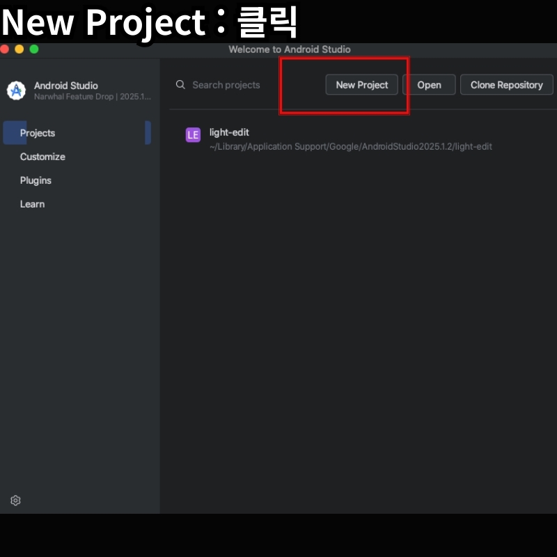Click the Android Studio name label
557x557 pixels.
click(66, 86)
